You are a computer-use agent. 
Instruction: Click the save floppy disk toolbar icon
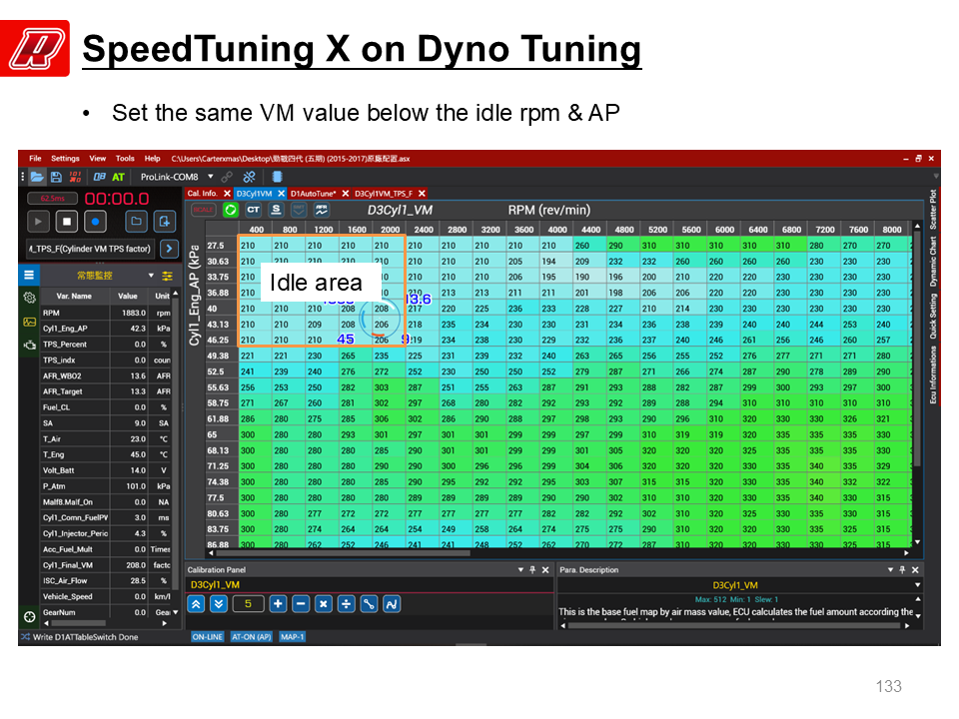pyautogui.click(x=56, y=177)
